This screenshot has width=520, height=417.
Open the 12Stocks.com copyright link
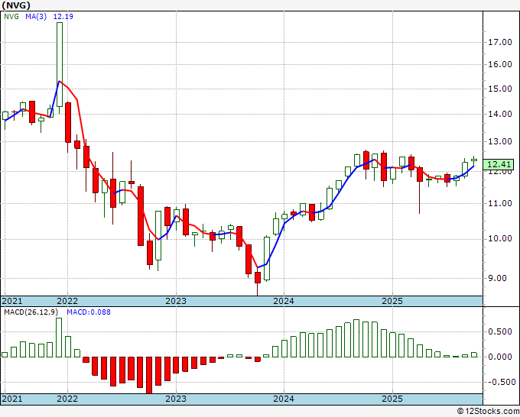[x=488, y=412]
